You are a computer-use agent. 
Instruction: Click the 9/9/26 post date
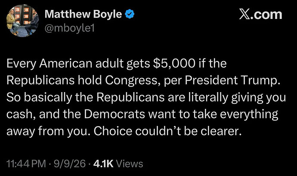pos(70,164)
